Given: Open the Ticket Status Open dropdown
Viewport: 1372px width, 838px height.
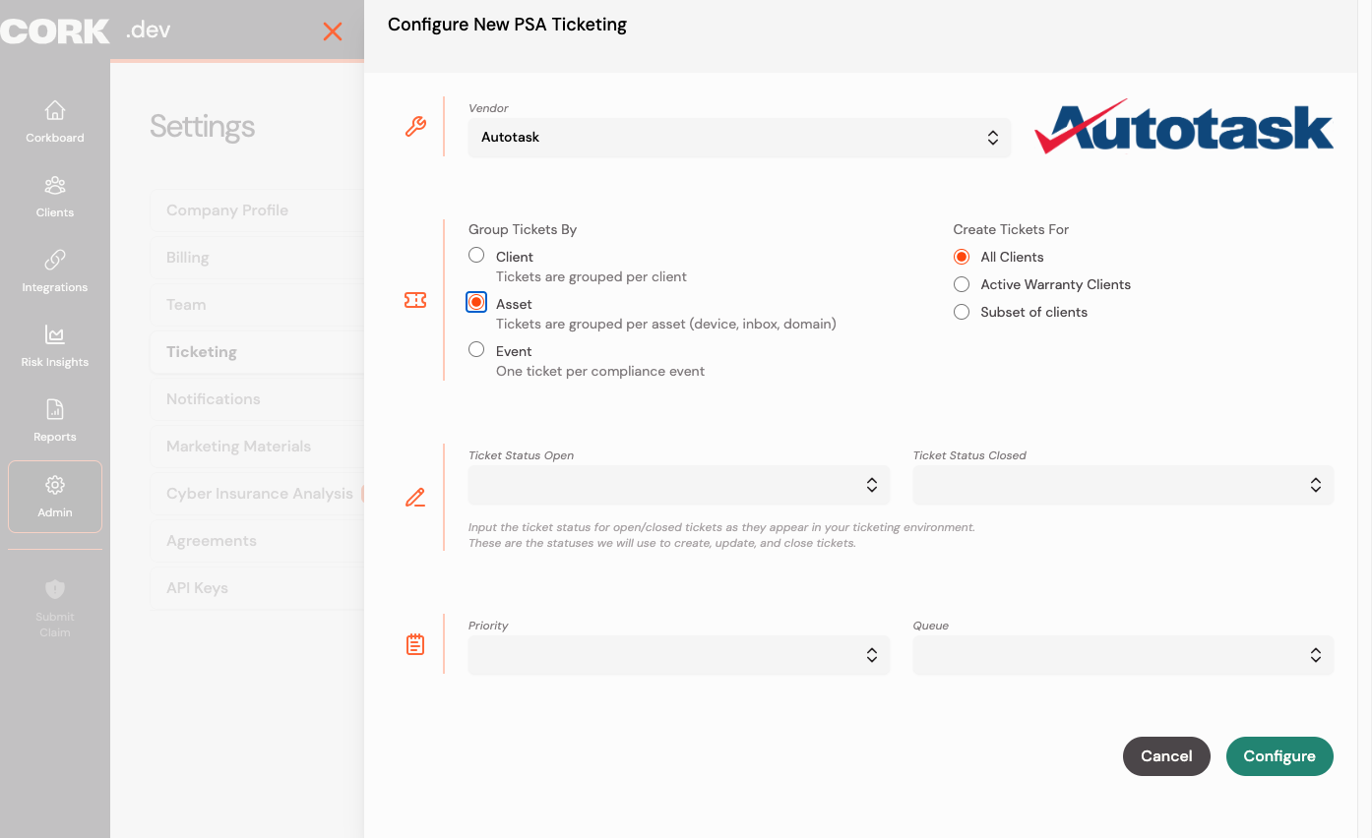Looking at the screenshot, I should pyautogui.click(x=679, y=485).
